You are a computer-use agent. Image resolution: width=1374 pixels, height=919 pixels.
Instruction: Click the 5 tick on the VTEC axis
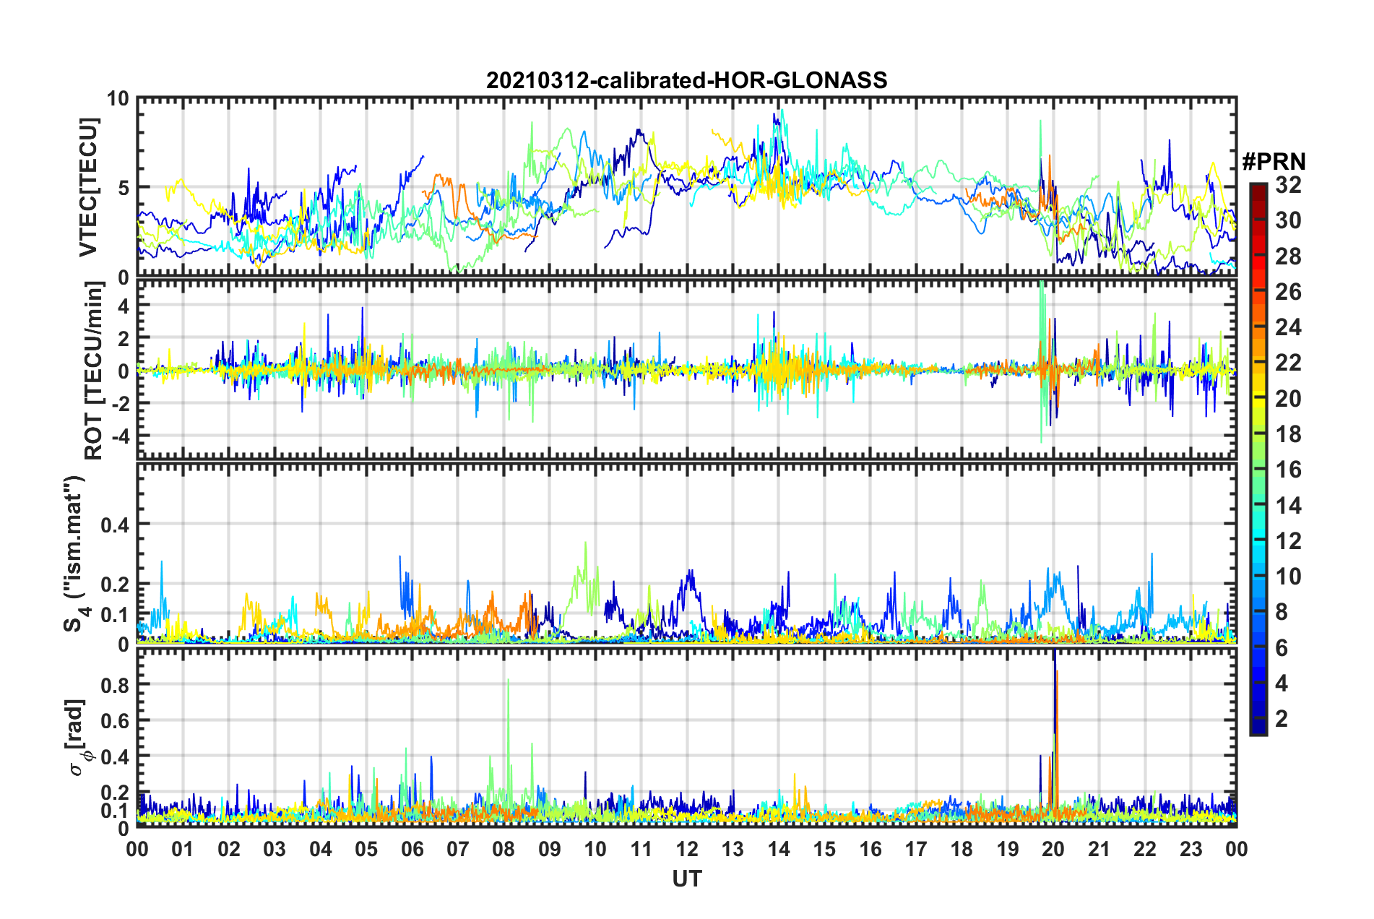pos(124,188)
